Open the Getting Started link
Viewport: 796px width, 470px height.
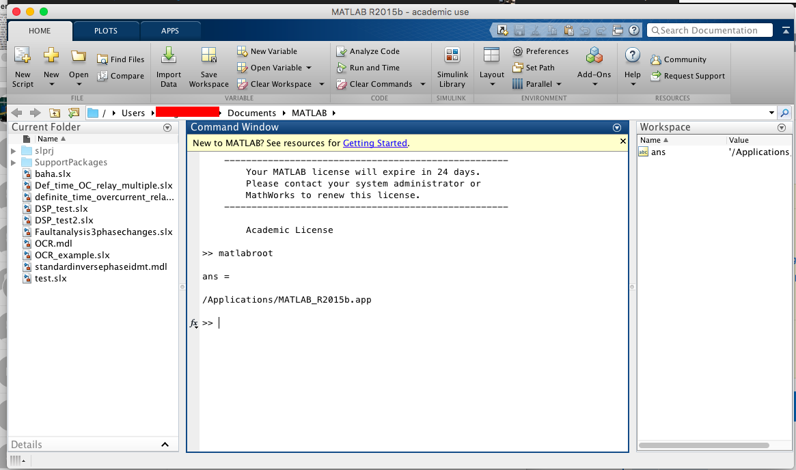374,143
